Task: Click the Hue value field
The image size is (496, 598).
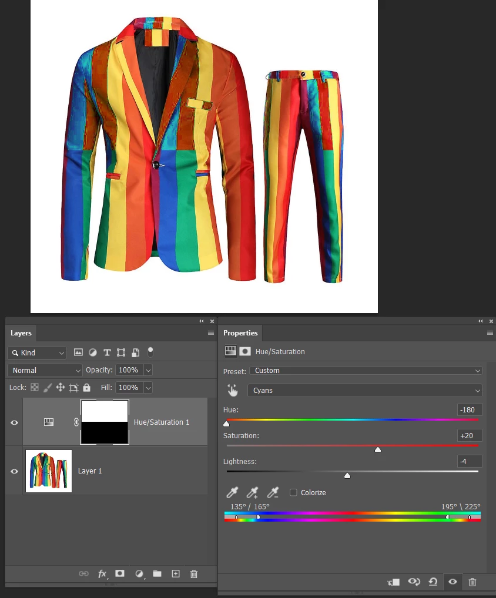Action: 470,409
